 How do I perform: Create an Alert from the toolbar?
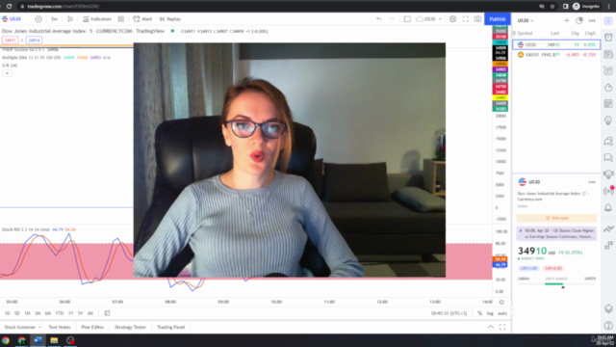(x=142, y=19)
